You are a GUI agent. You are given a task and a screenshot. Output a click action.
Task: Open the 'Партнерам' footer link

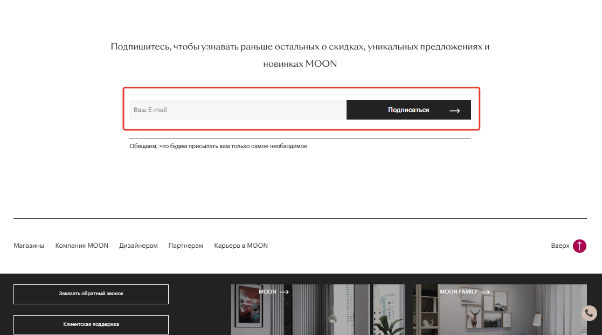pyautogui.click(x=186, y=246)
